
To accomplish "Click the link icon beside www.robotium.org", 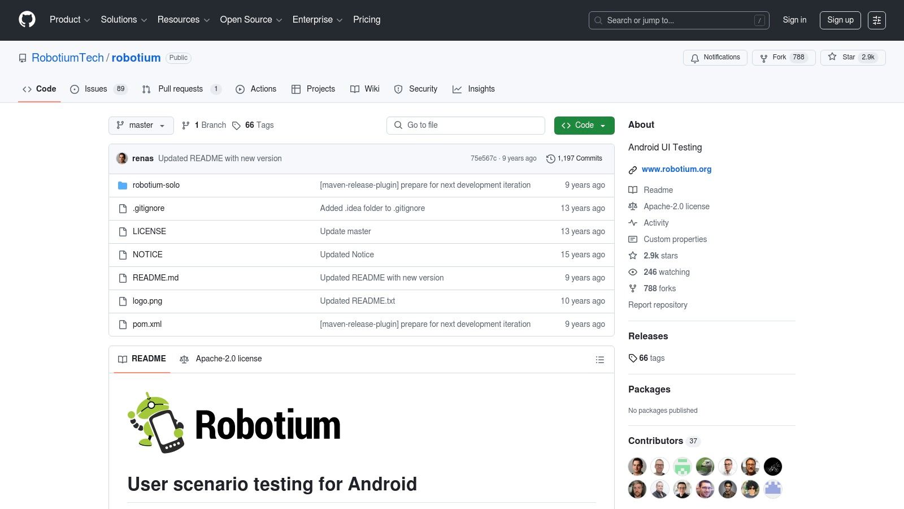I will click(633, 170).
